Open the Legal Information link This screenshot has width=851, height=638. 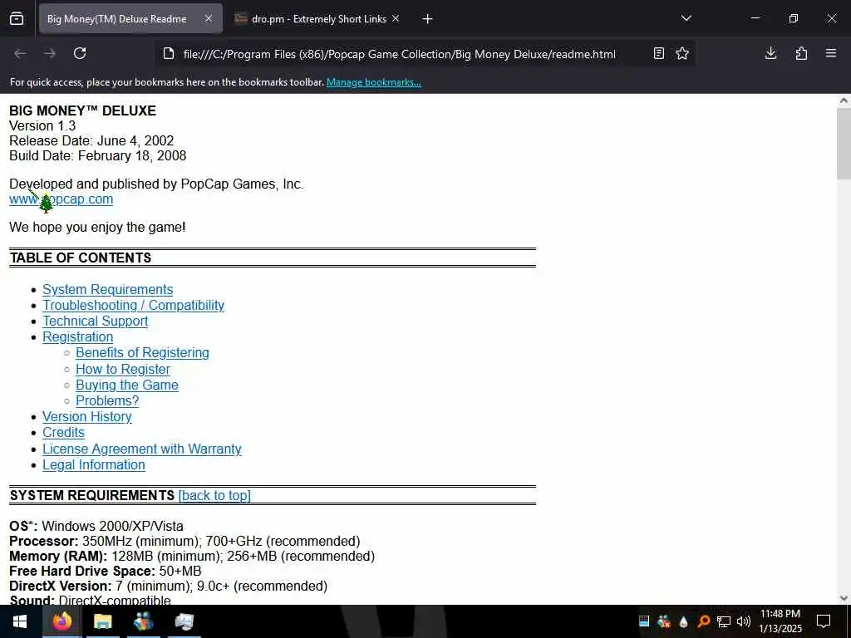click(x=93, y=465)
